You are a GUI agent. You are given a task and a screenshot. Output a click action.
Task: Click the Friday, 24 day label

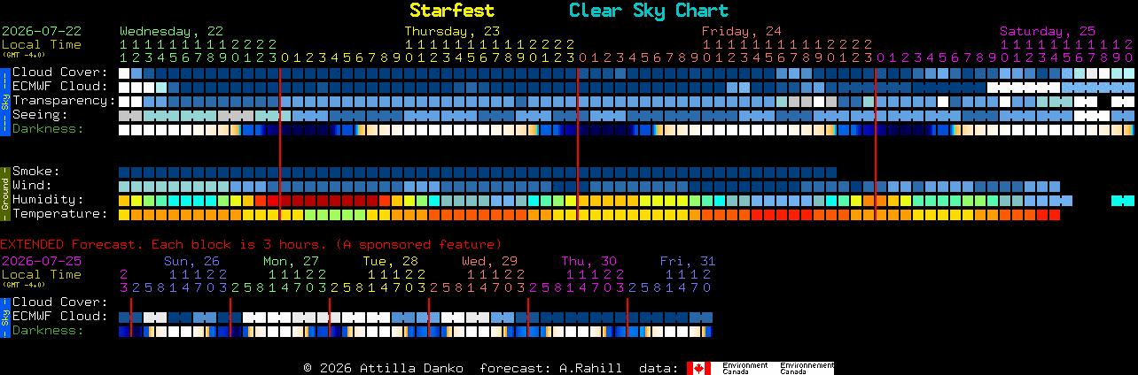(x=742, y=30)
